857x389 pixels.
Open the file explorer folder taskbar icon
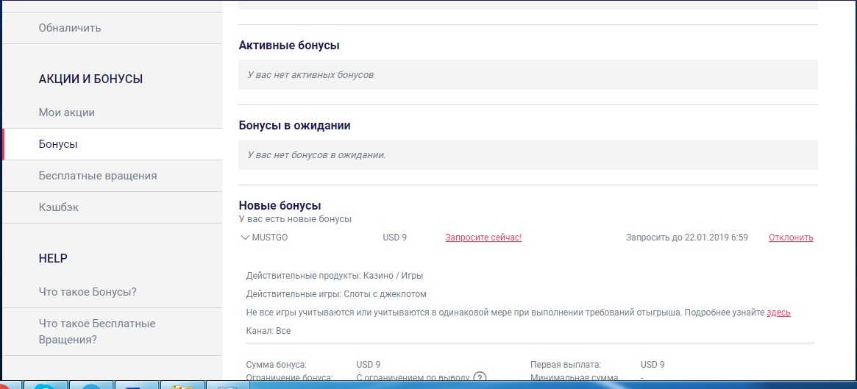click(x=181, y=385)
